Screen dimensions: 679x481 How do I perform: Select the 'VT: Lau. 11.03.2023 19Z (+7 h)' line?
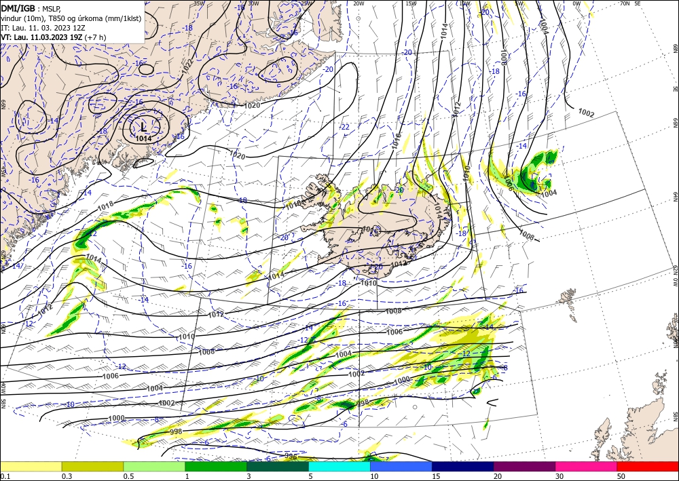pos(53,37)
